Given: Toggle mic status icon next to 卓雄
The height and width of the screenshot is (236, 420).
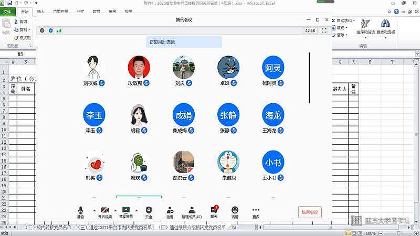Looking at the screenshot, I should coord(234,83).
